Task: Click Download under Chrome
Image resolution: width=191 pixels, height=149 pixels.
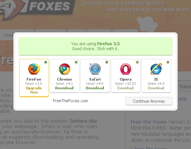Action: 65,88
